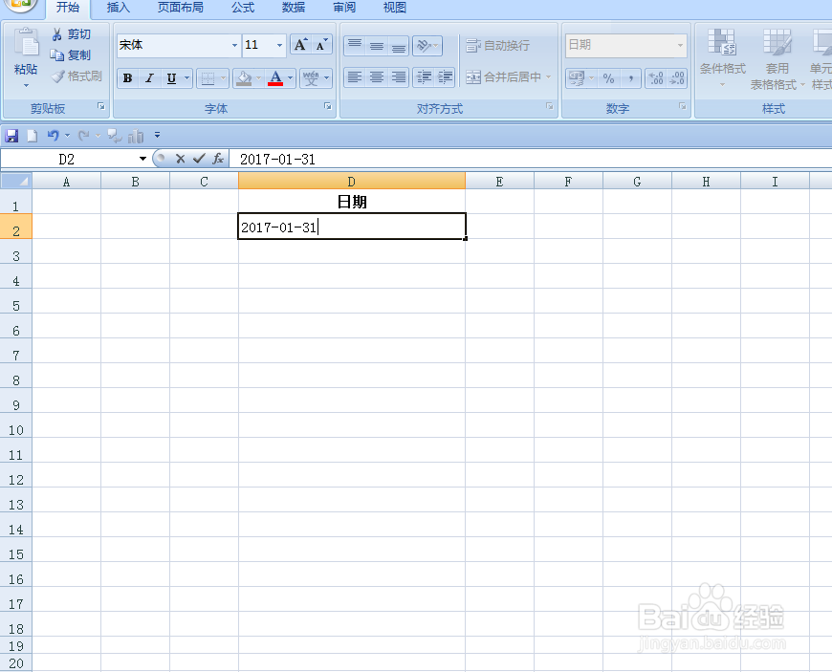Align text left

pyautogui.click(x=355, y=77)
